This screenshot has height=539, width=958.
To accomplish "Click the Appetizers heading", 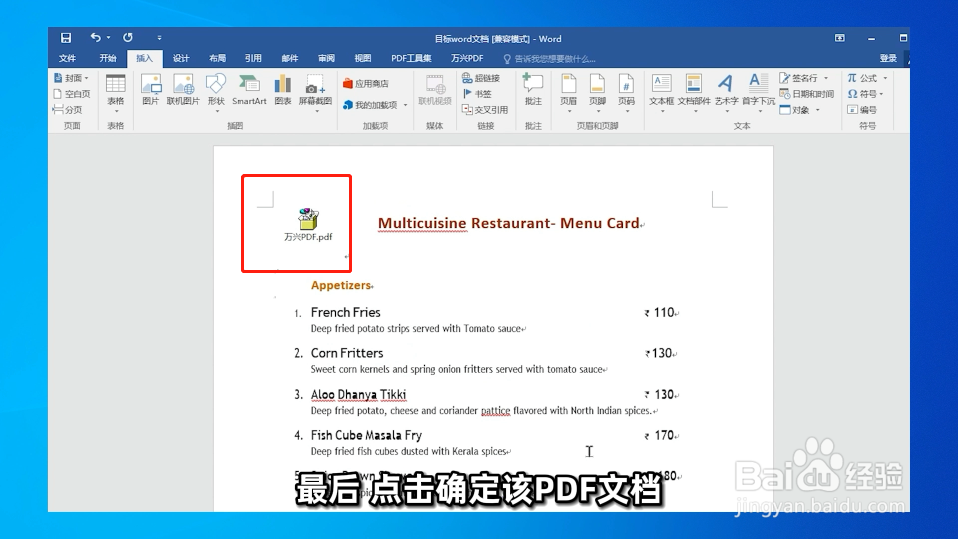I will click(341, 285).
